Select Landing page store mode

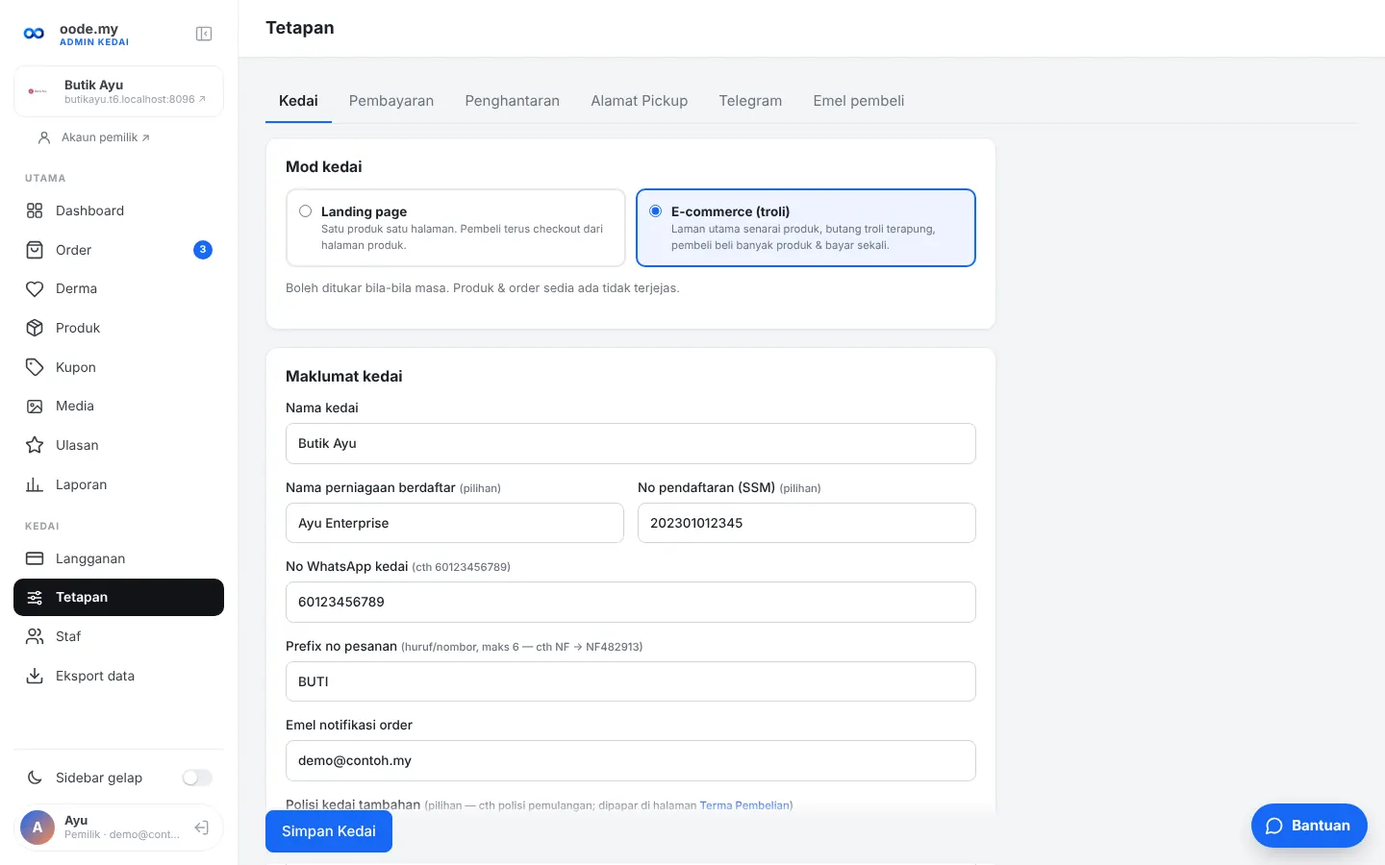tap(456, 228)
